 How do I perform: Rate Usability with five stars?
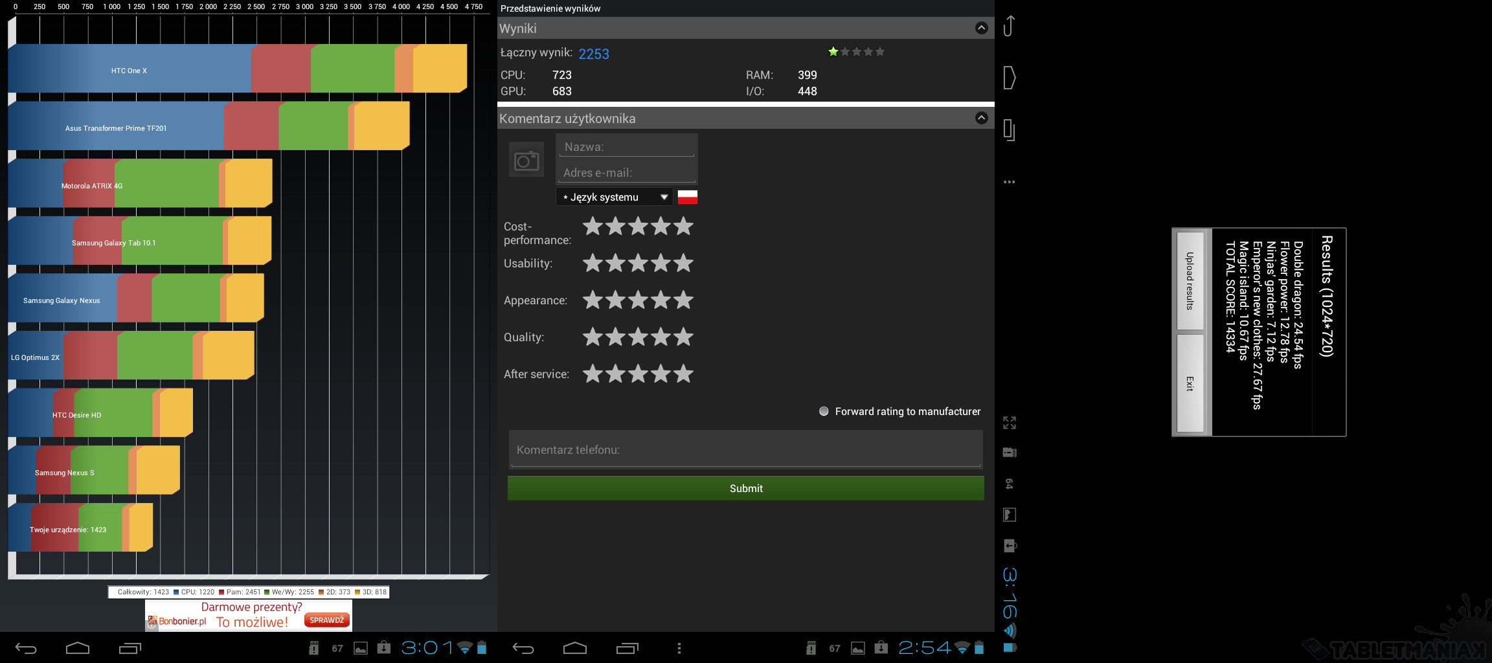point(683,264)
